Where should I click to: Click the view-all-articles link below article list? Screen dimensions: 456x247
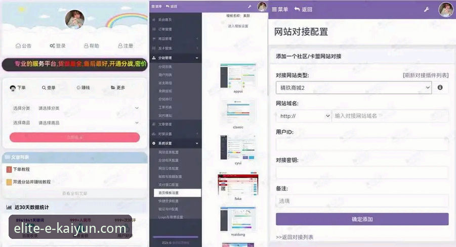pos(75,193)
